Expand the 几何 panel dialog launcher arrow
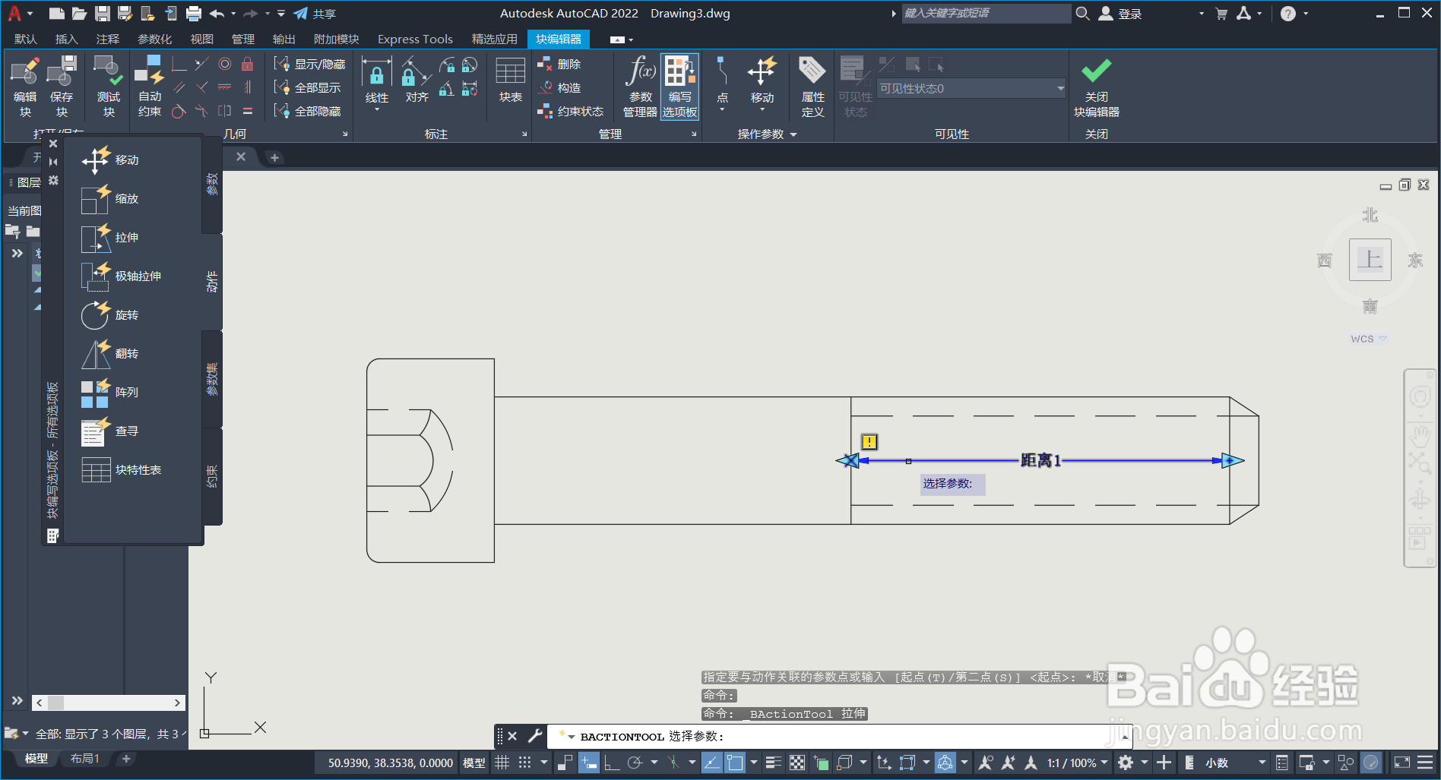The image size is (1441, 780). [x=345, y=134]
